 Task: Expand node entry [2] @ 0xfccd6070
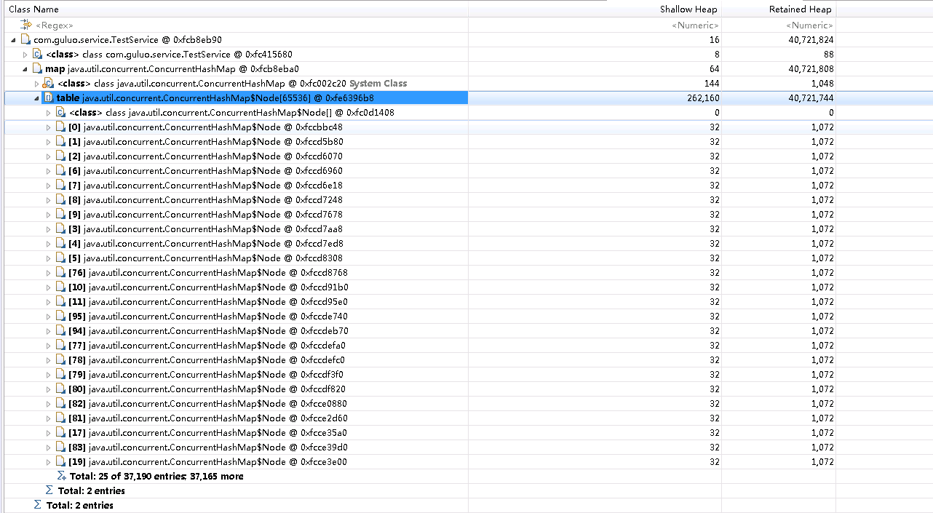click(49, 156)
